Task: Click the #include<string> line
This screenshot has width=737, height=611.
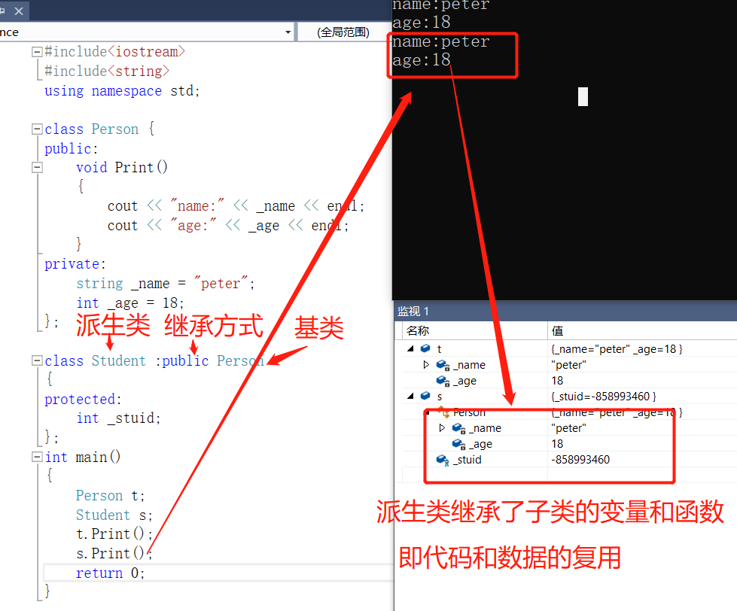Action: pyautogui.click(x=107, y=71)
